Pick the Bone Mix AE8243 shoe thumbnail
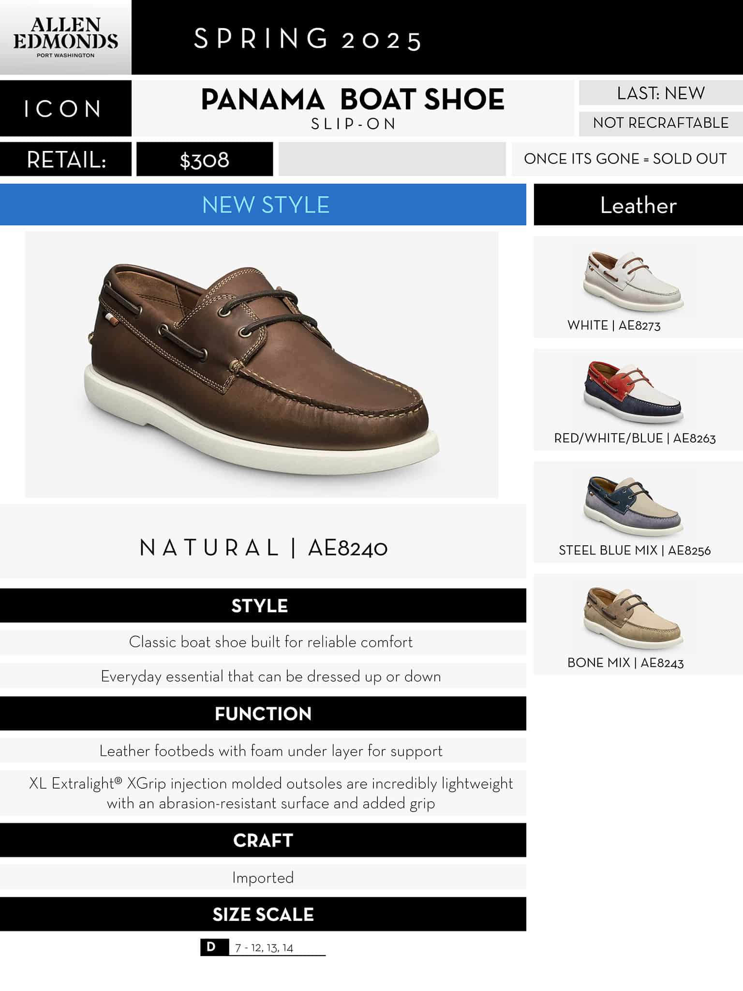This screenshot has height=991, width=743. [634, 617]
